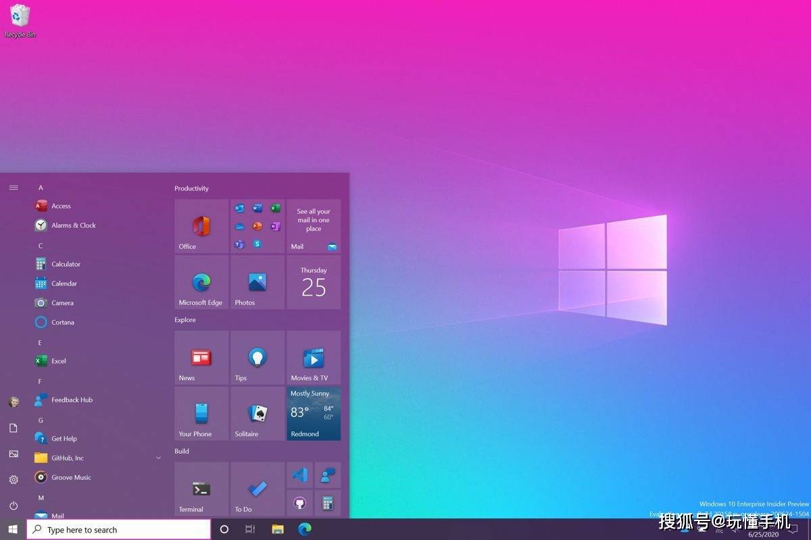Launch Visual Studio Code small tile
This screenshot has width=811, height=540.
[299, 475]
